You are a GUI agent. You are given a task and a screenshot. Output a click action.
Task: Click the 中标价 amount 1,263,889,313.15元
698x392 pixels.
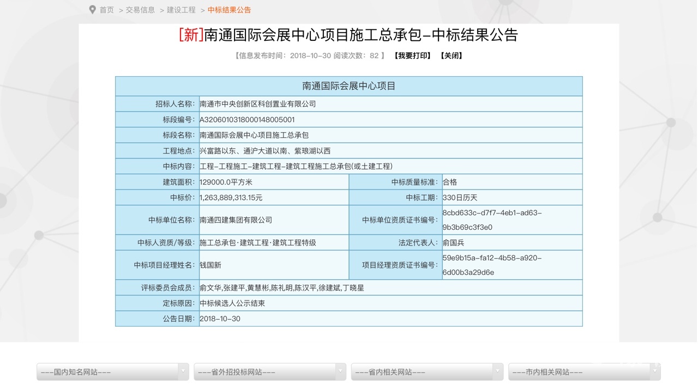(231, 198)
